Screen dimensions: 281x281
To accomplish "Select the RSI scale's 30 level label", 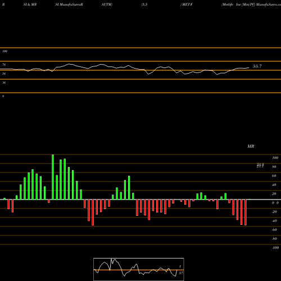I will click(4, 83).
